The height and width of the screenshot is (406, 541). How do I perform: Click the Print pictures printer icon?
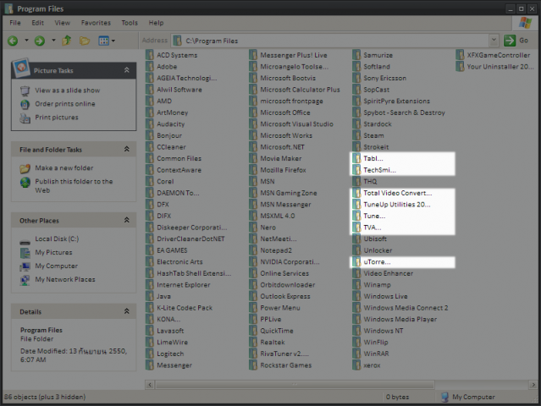pos(25,118)
